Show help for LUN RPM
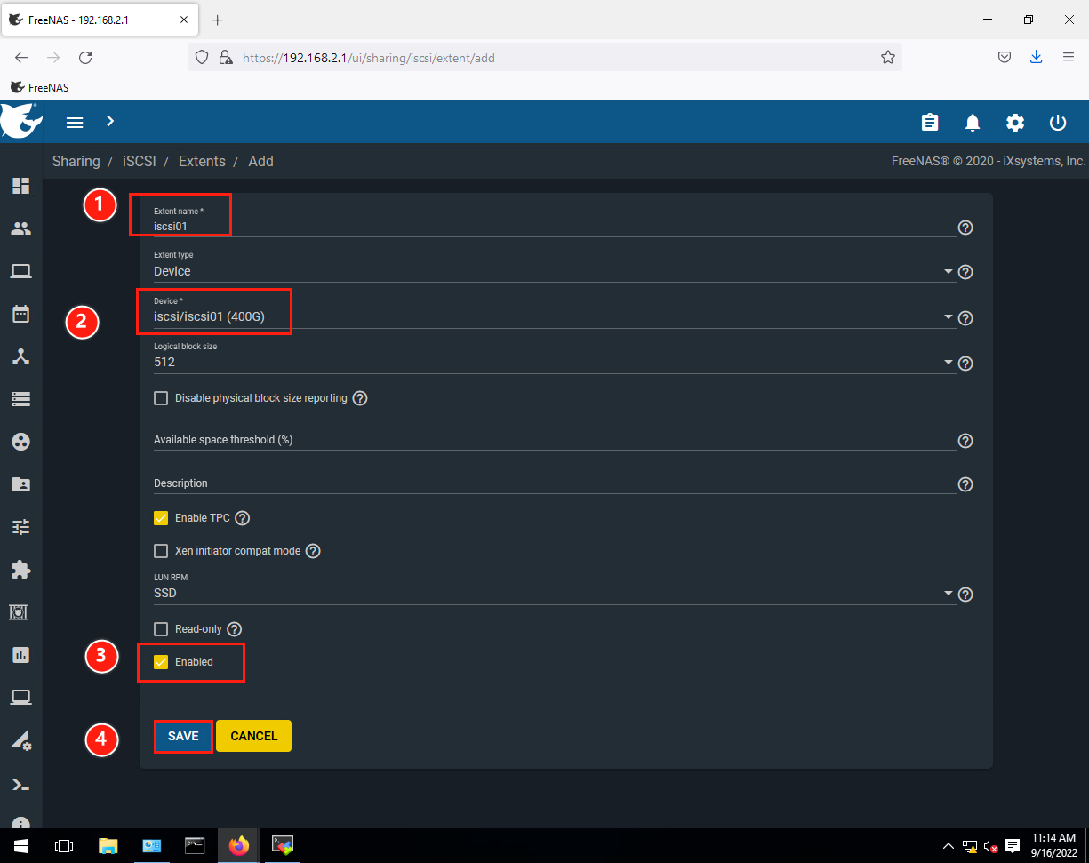This screenshot has height=863, width=1089. pos(965,595)
